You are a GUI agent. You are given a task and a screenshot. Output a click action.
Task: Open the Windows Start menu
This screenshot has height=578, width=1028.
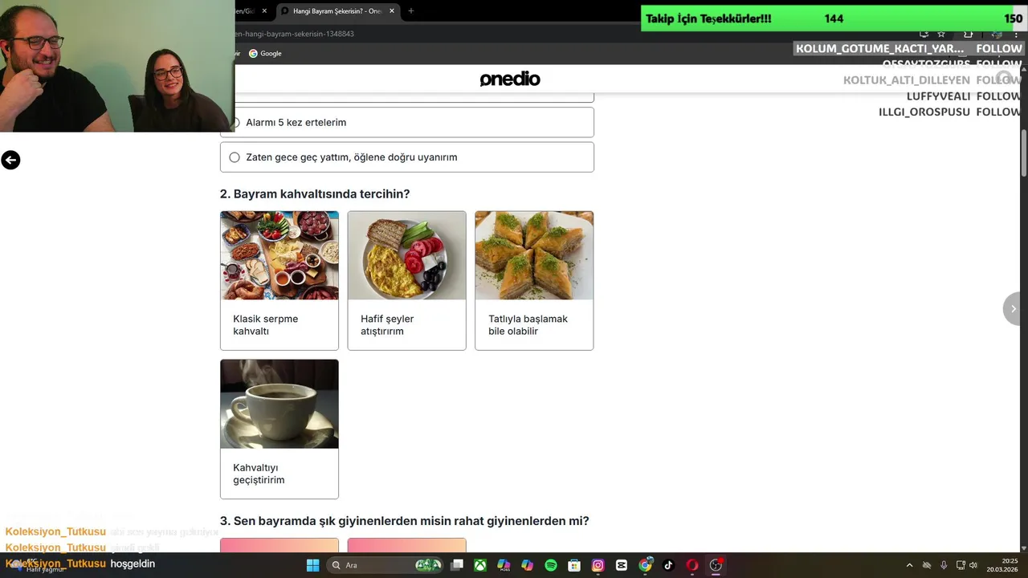click(312, 565)
